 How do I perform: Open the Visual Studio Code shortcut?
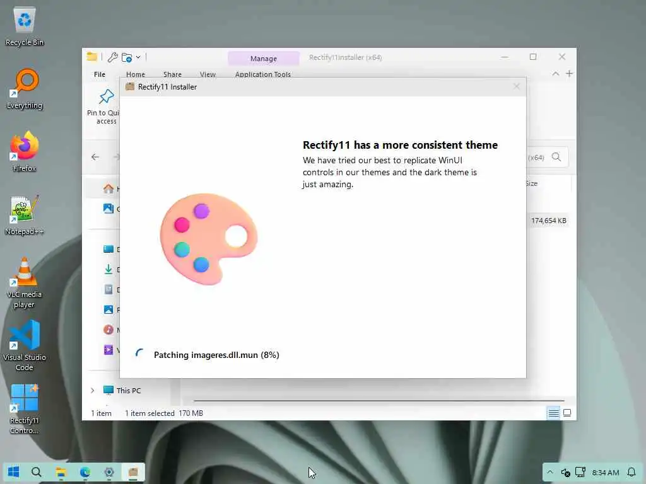[25, 345]
